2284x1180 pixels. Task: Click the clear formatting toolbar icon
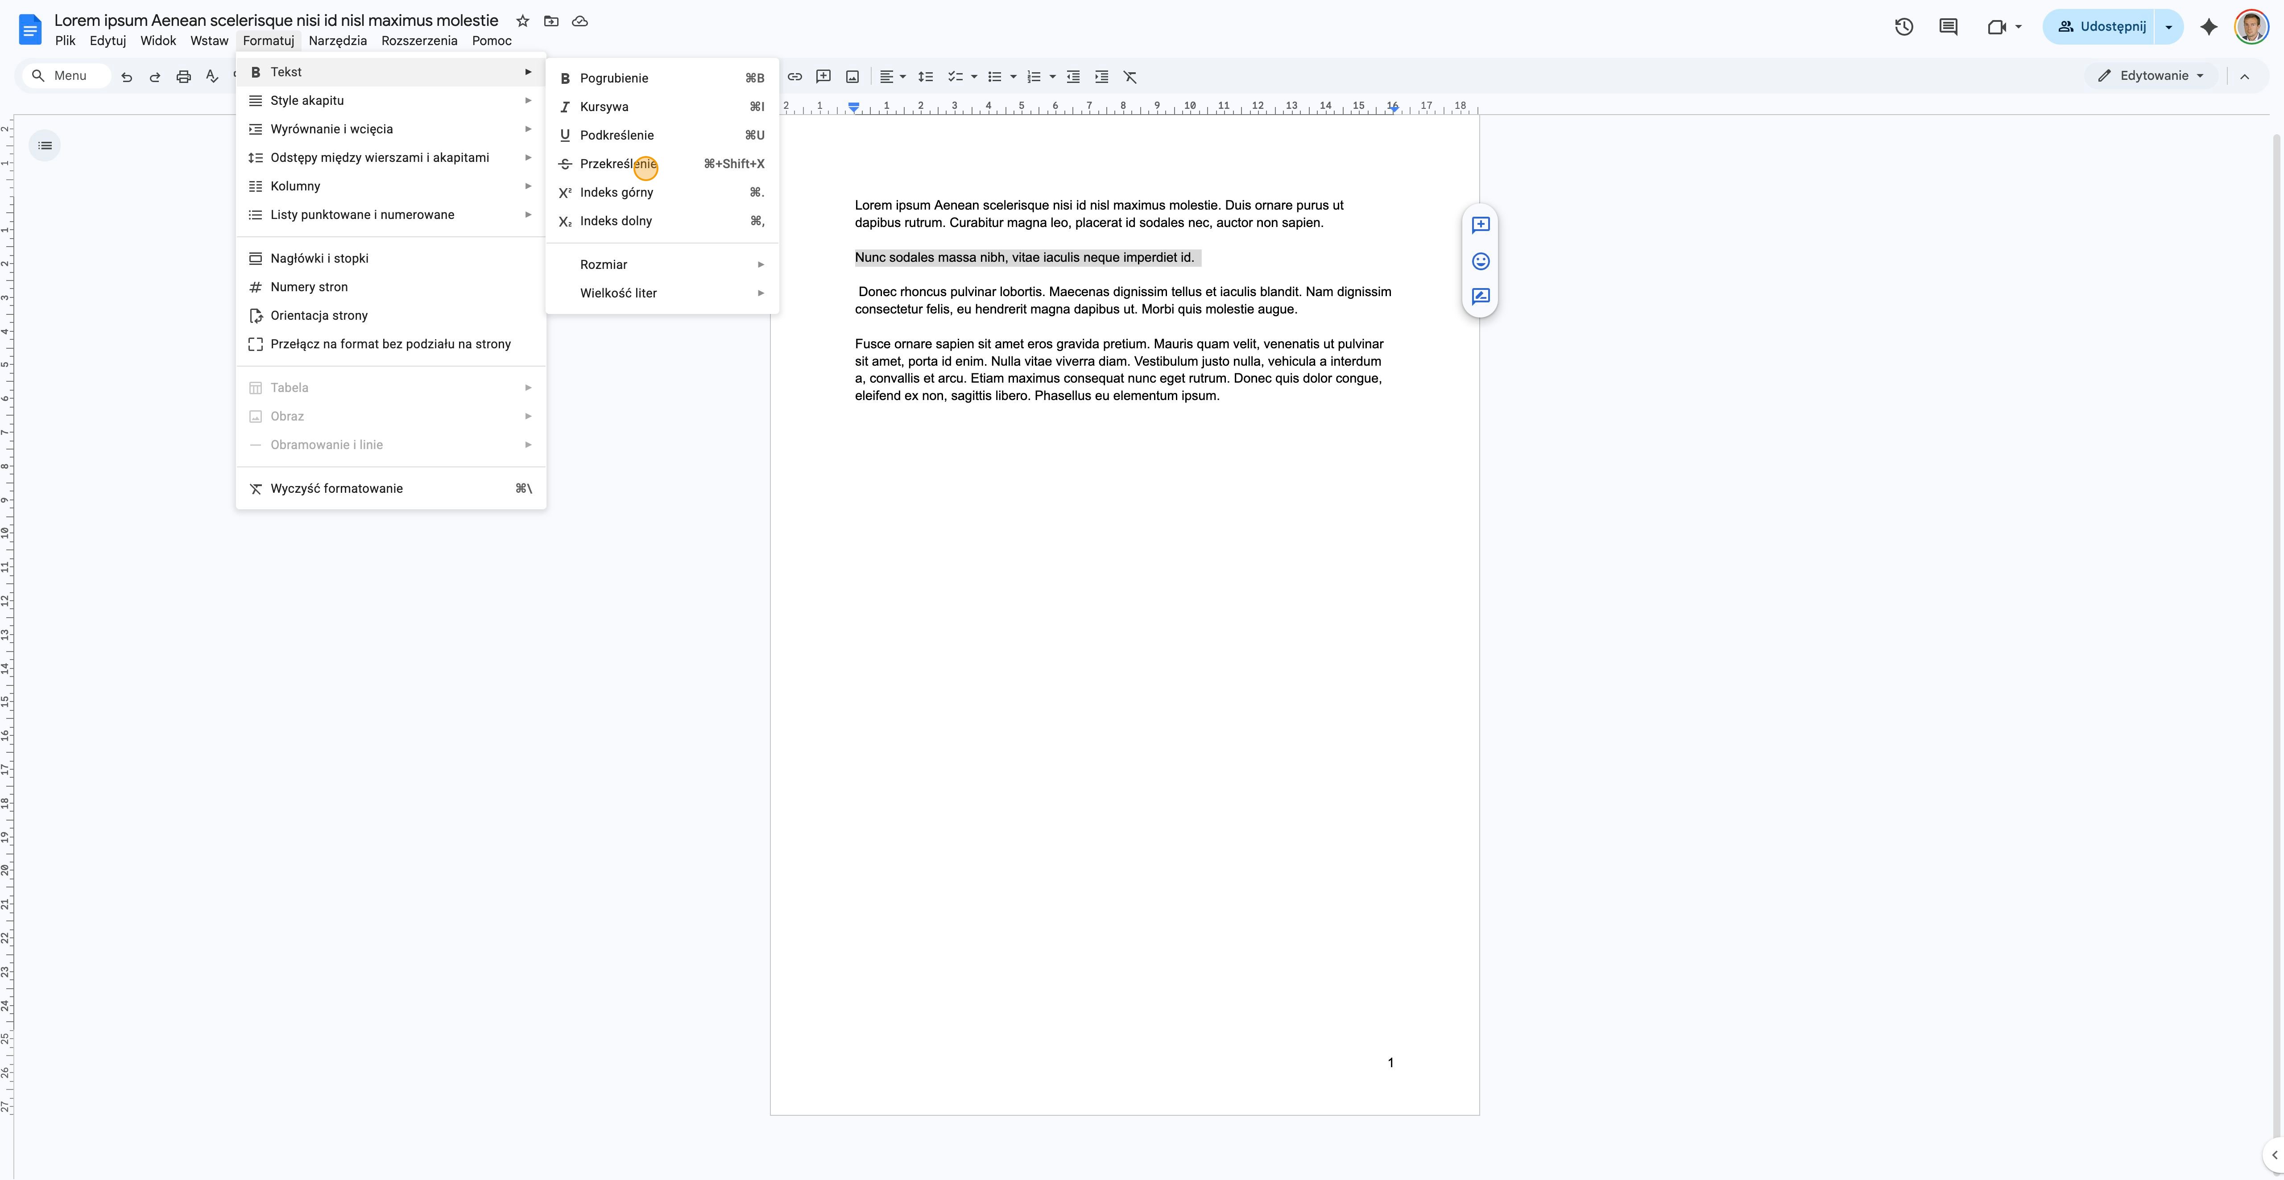click(x=1130, y=77)
